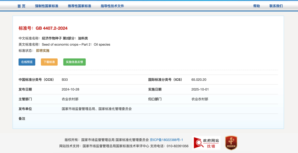Click the release date 2024-10-28
Image resolution: width=298 pixels, height=153 pixels.
(x=70, y=89)
